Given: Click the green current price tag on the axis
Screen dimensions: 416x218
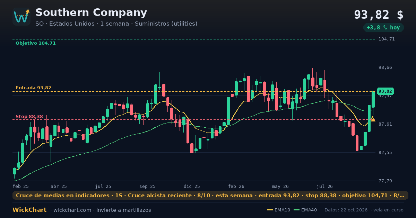Looking at the screenshot, I should [x=385, y=91].
